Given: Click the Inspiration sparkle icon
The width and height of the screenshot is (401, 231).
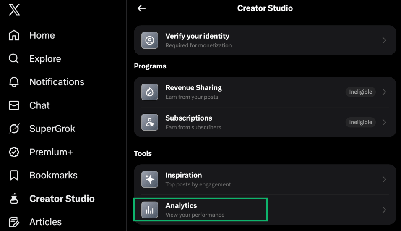Looking at the screenshot, I should coord(150,179).
